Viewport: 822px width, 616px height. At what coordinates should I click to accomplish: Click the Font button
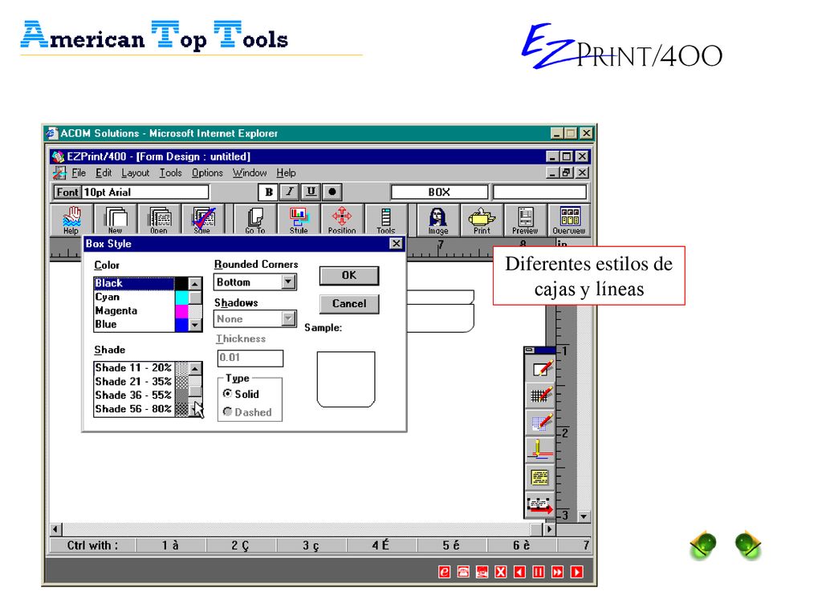click(67, 192)
